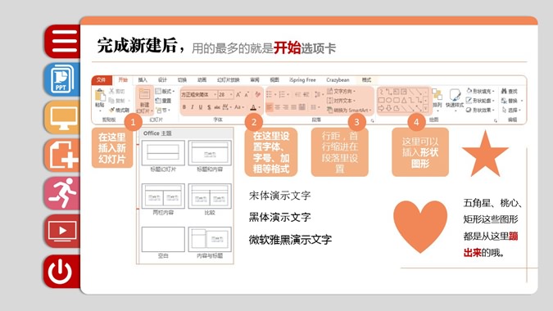Click the red hamburger menu icon
The image size is (553, 311).
[63, 42]
